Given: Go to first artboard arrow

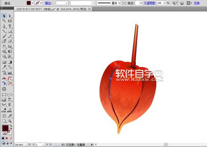Looking at the screenshot, I should pyautogui.click(x=29, y=145).
